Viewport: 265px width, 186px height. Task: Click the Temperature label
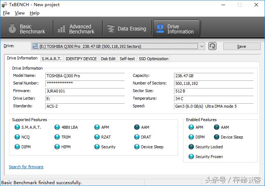click(x=145, y=98)
